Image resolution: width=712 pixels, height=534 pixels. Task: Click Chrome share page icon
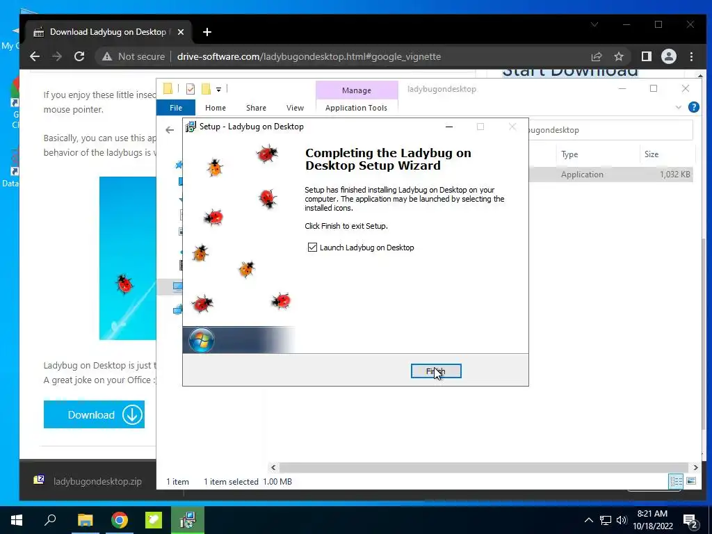596,56
